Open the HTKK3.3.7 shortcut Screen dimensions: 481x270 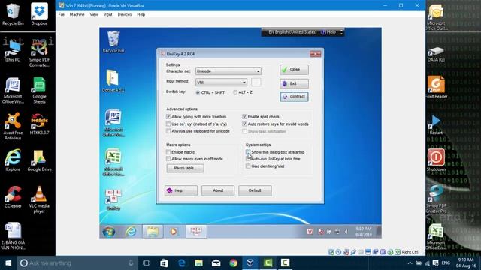[x=39, y=124]
